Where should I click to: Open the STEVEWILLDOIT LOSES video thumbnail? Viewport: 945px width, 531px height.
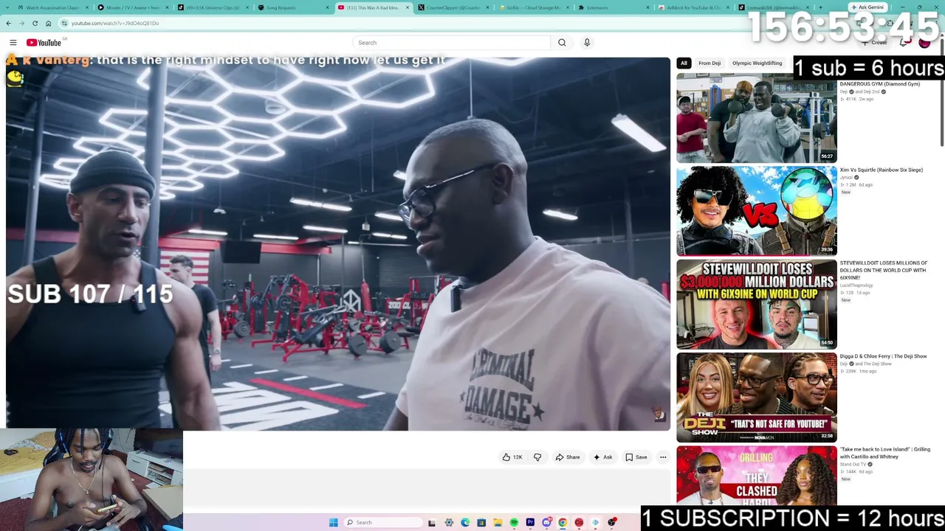(757, 304)
